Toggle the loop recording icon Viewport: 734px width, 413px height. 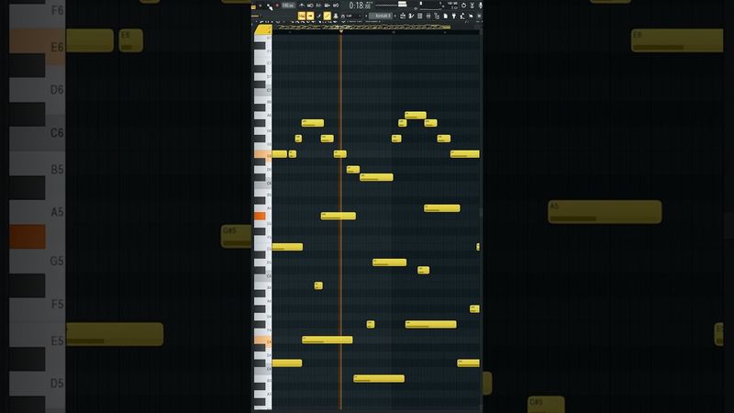pyautogui.click(x=336, y=6)
